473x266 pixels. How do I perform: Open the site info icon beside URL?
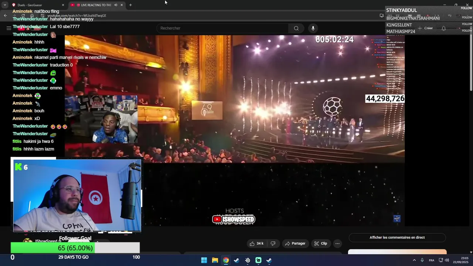coord(42,16)
